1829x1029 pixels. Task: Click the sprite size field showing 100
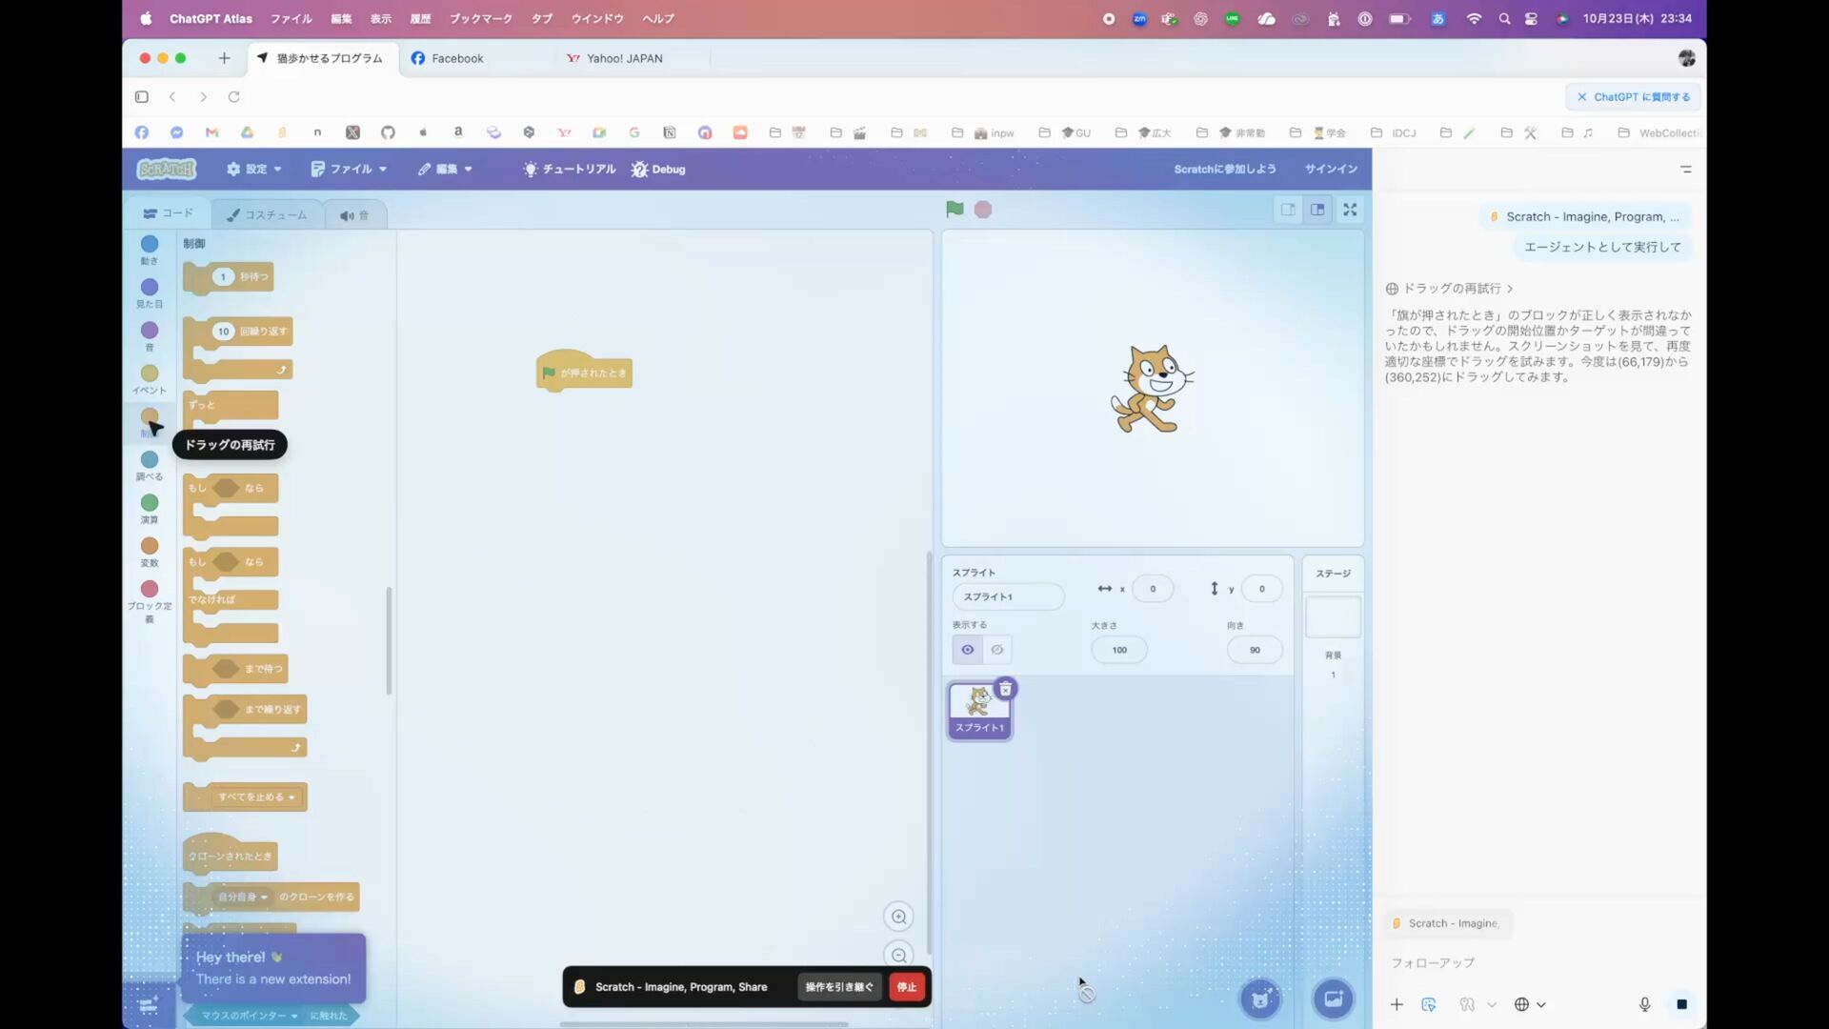1119,650
